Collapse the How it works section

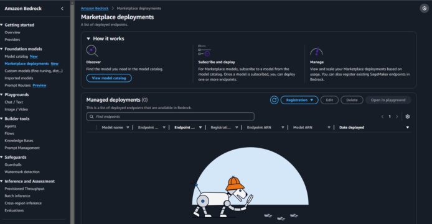coord(88,38)
